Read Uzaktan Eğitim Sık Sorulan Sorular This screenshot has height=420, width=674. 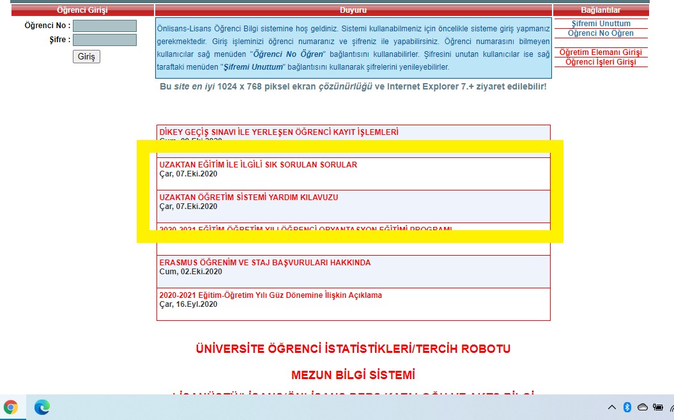258,165
